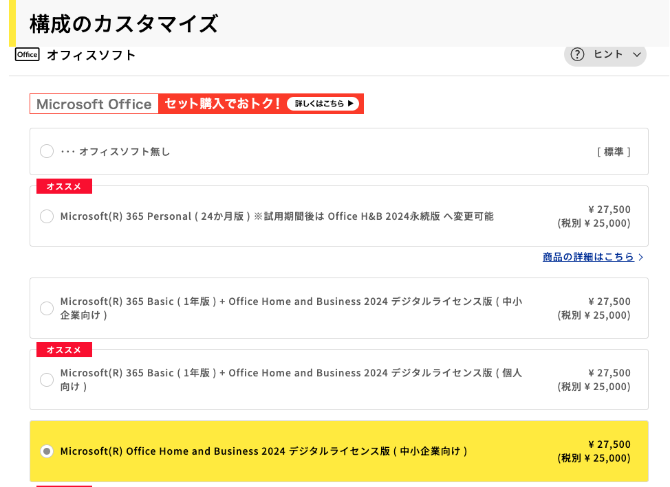Click price of 365 Basic 中小企業向け row
The width and height of the screenshot is (670, 487).
click(x=594, y=308)
